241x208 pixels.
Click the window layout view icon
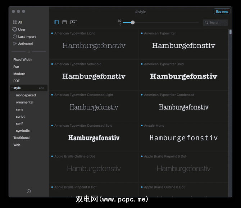65,22
